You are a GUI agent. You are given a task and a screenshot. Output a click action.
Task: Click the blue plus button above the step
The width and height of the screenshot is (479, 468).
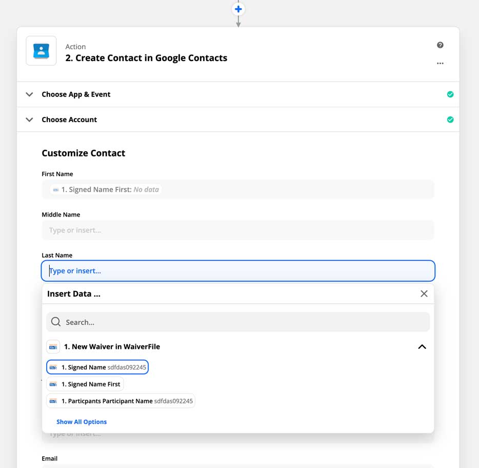coord(238,9)
